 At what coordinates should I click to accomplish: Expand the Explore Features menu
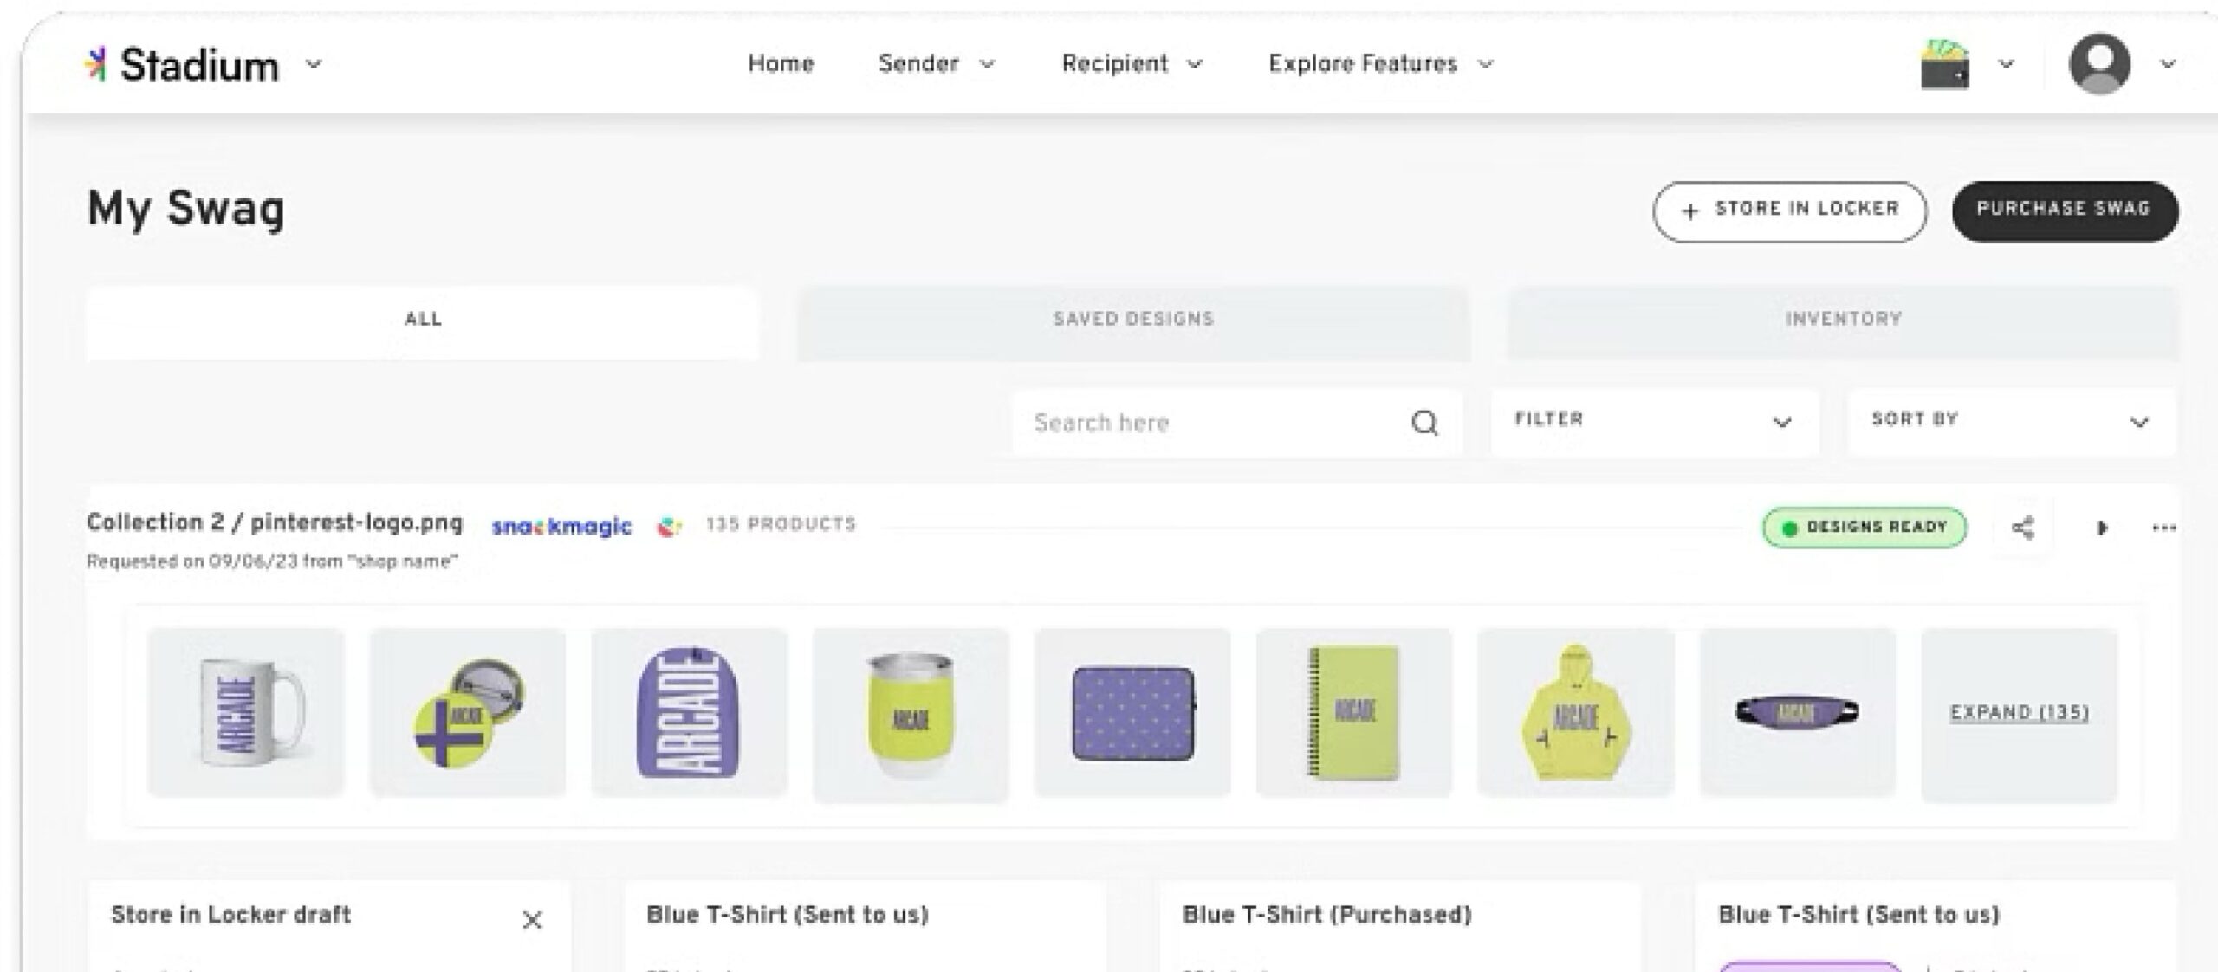pos(1380,64)
